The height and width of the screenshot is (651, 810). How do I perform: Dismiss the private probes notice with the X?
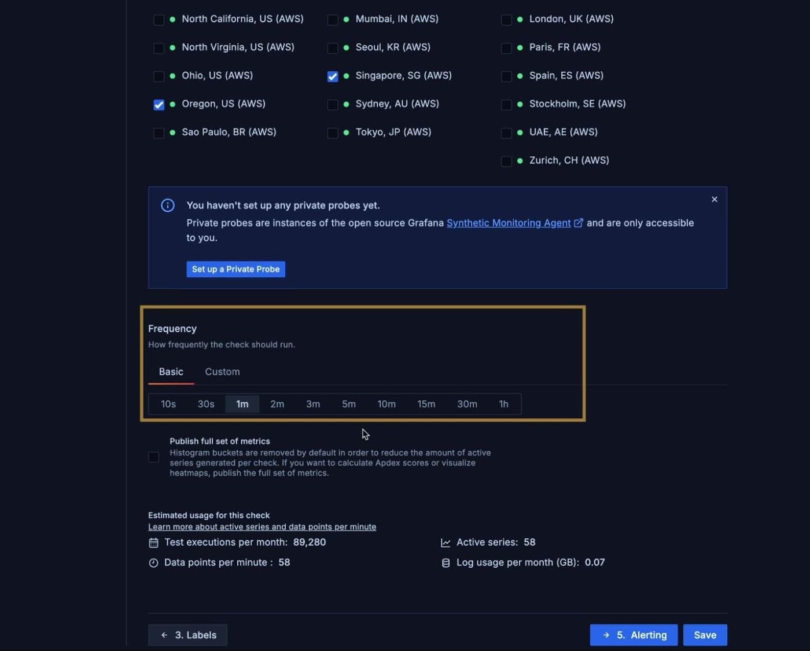point(715,199)
